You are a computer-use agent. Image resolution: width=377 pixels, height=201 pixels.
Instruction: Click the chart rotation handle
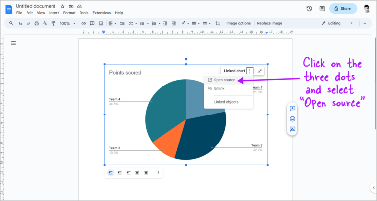pyautogui.click(x=186, y=59)
